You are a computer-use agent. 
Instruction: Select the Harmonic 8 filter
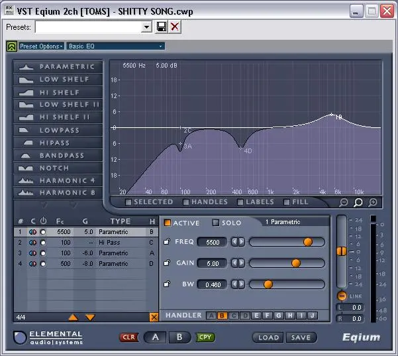coord(58,193)
